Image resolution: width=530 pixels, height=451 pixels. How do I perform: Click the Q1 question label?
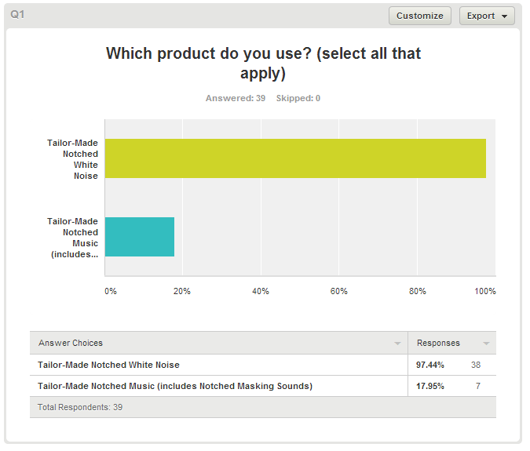tap(17, 15)
